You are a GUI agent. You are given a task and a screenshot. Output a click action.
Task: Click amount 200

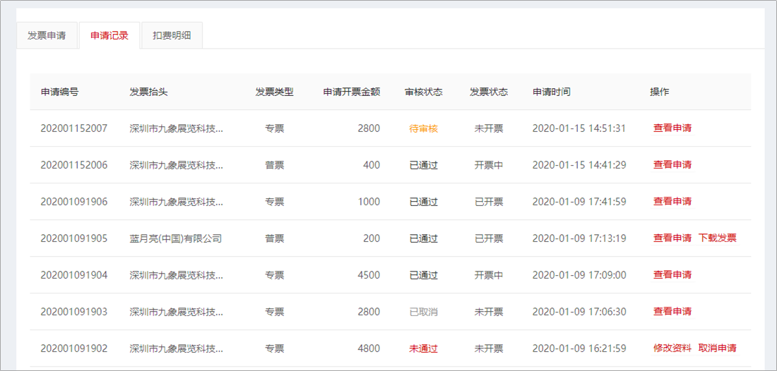pos(372,238)
